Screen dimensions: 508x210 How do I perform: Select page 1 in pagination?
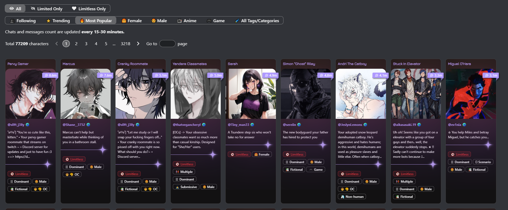[x=66, y=44]
